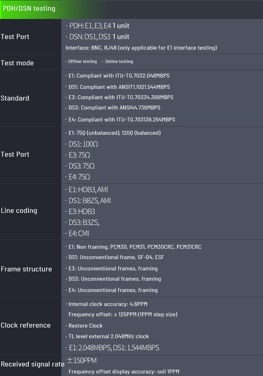263x376 pixels.
Task: Click the Received signal rate label
Action: (33, 364)
